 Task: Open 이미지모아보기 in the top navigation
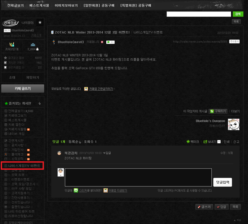66,5
